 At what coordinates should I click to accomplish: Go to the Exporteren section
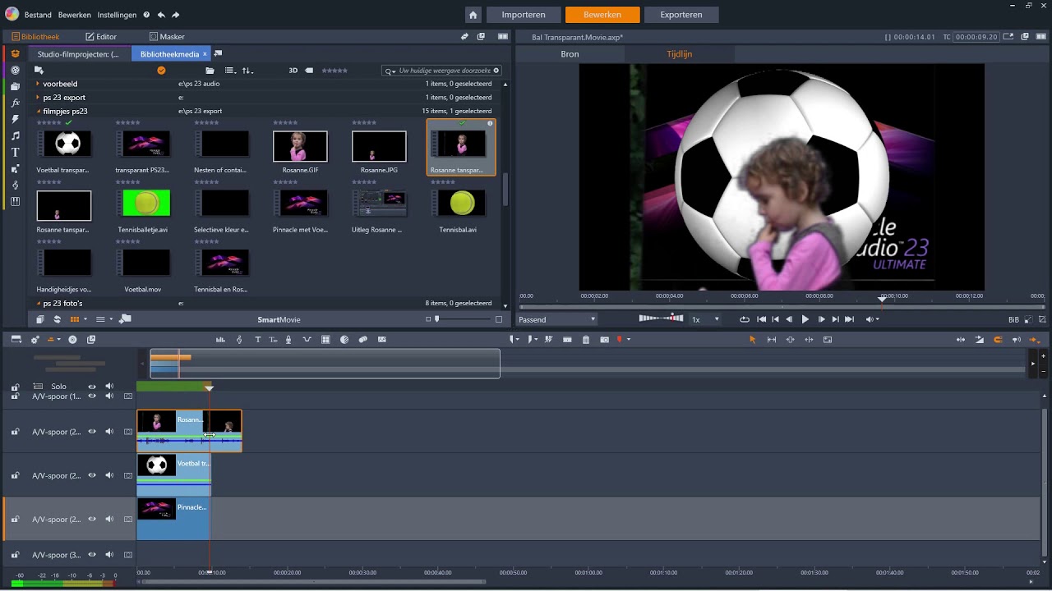681,15
